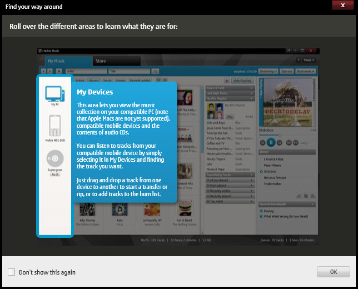
Task: Close the Find your way around dialog
Action: coord(340,6)
